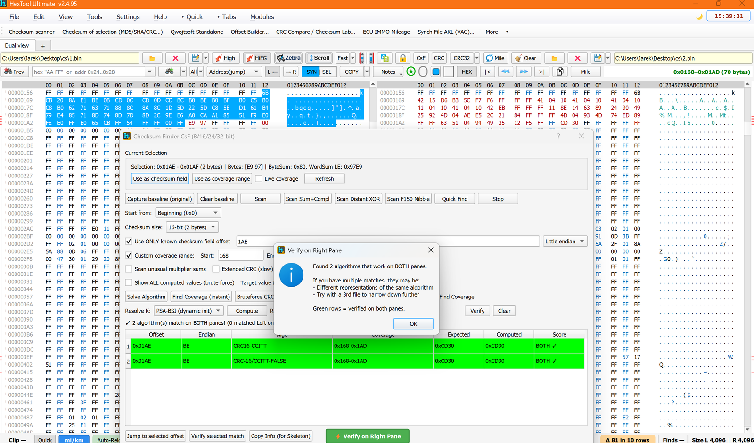This screenshot has width=754, height=443.
Task: Open the Start from Beginning (0x0) dropdown
Action: coord(188,213)
